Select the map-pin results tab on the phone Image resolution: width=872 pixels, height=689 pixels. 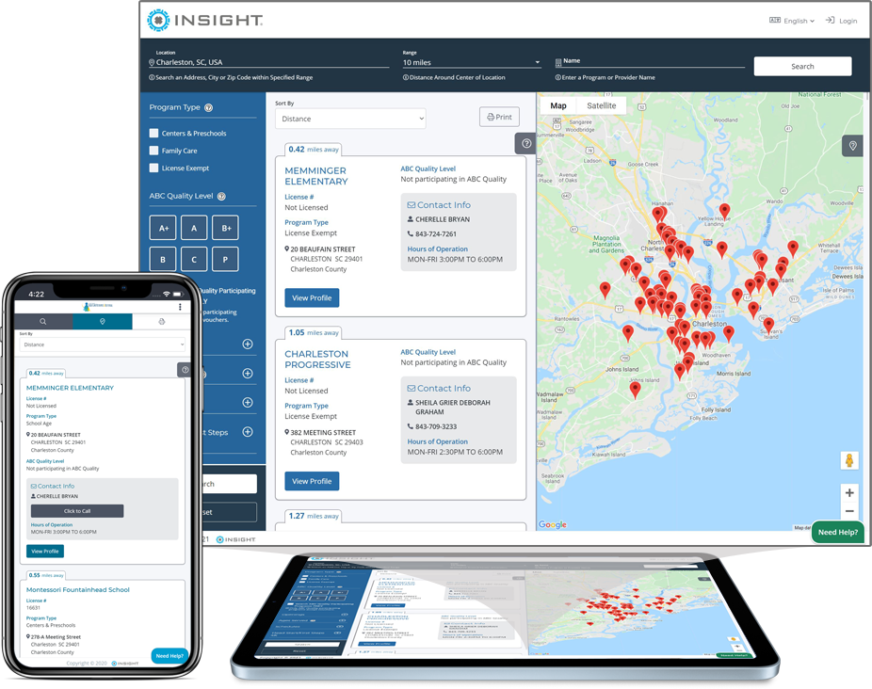(x=103, y=321)
